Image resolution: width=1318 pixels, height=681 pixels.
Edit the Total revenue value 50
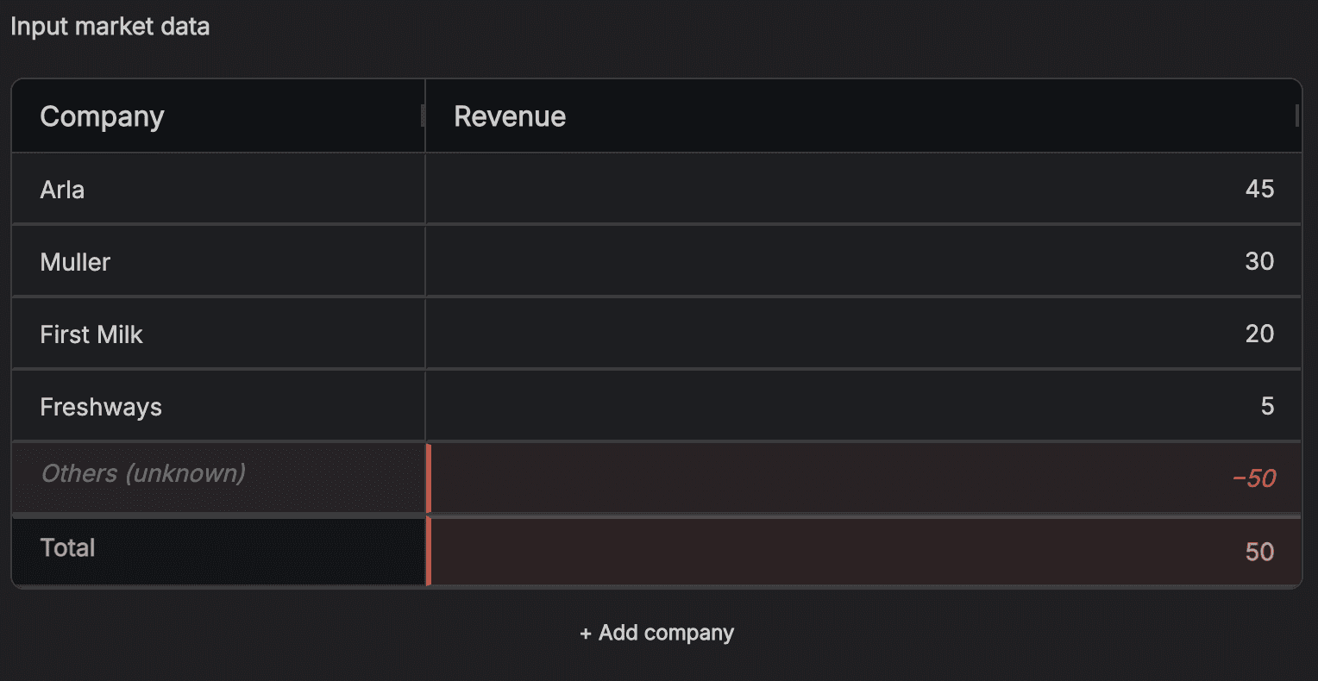pyautogui.click(x=863, y=552)
